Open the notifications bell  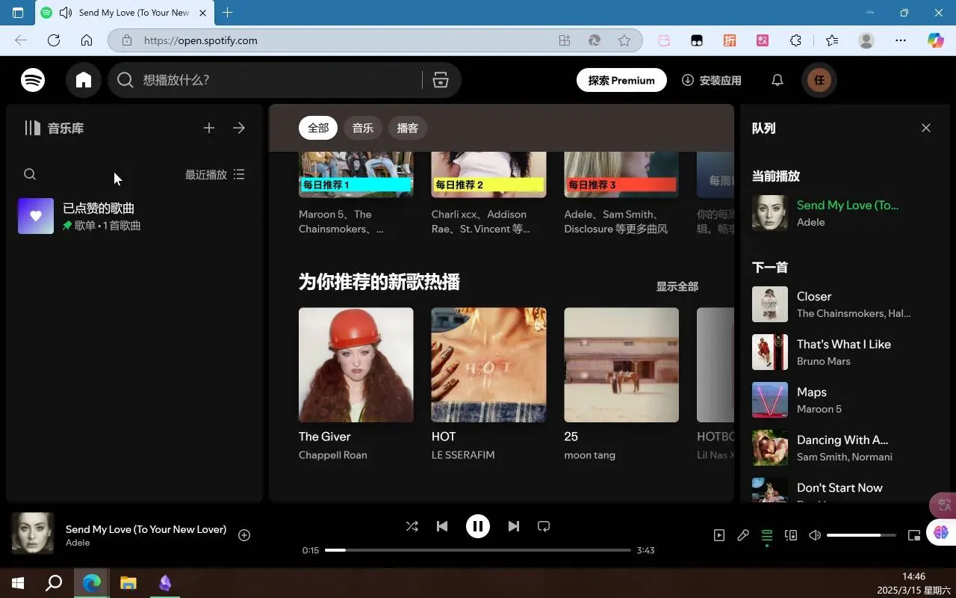click(777, 80)
